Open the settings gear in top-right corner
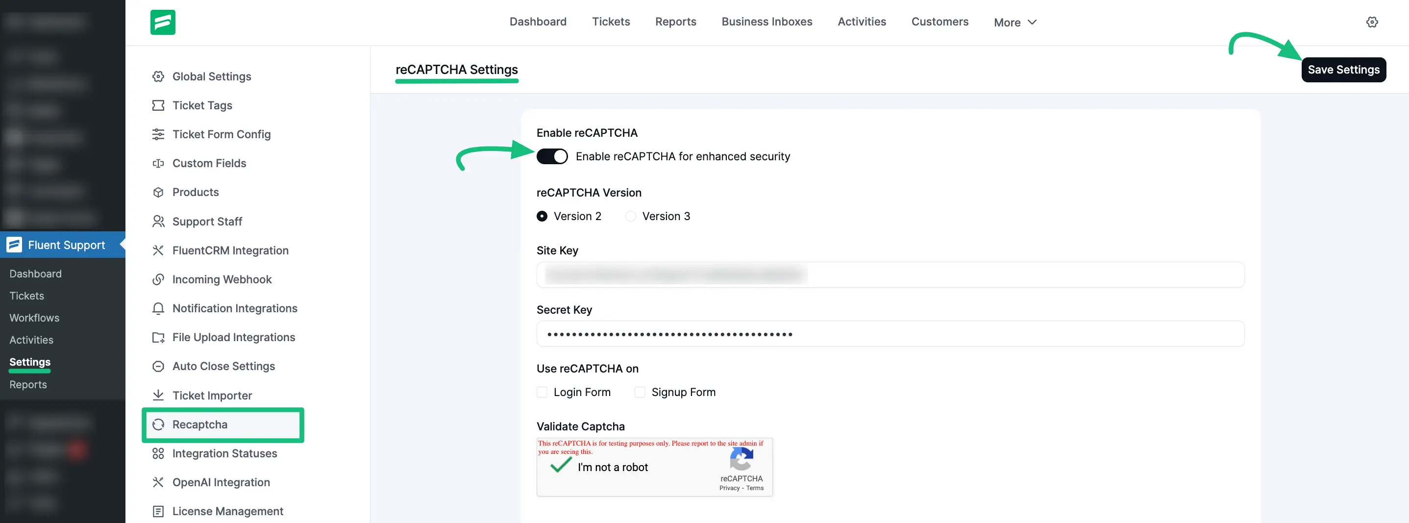 pyautogui.click(x=1373, y=22)
